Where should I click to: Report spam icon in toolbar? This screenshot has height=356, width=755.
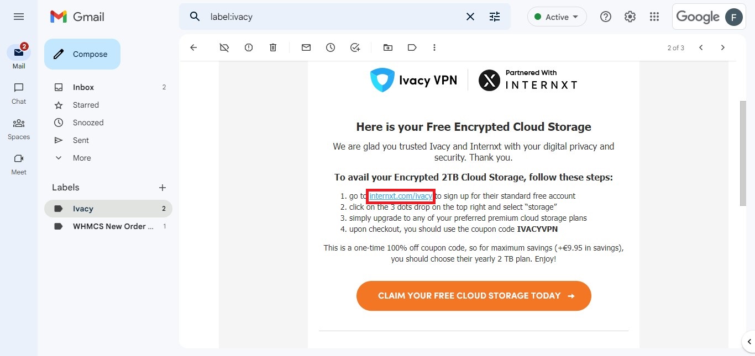click(249, 47)
